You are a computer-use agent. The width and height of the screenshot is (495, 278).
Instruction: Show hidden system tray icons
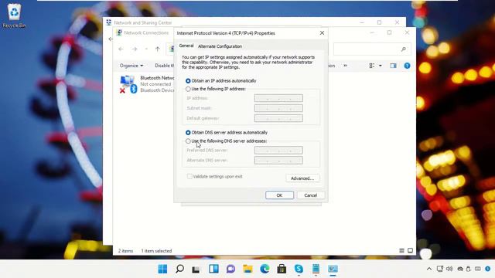pos(429,269)
